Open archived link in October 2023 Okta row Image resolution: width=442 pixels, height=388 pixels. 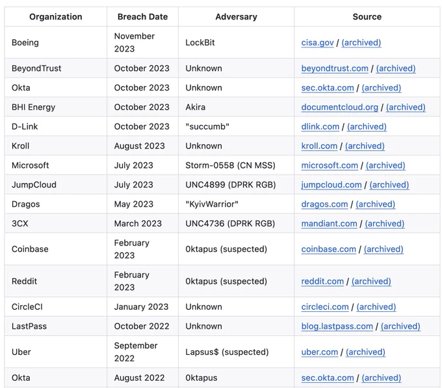382,88
